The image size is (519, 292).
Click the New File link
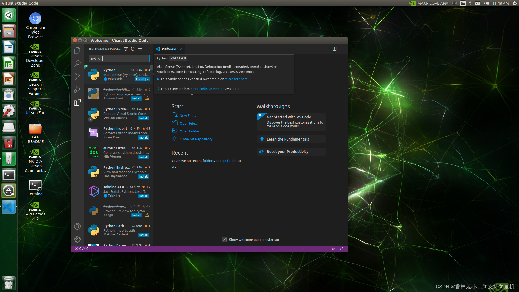(x=188, y=115)
